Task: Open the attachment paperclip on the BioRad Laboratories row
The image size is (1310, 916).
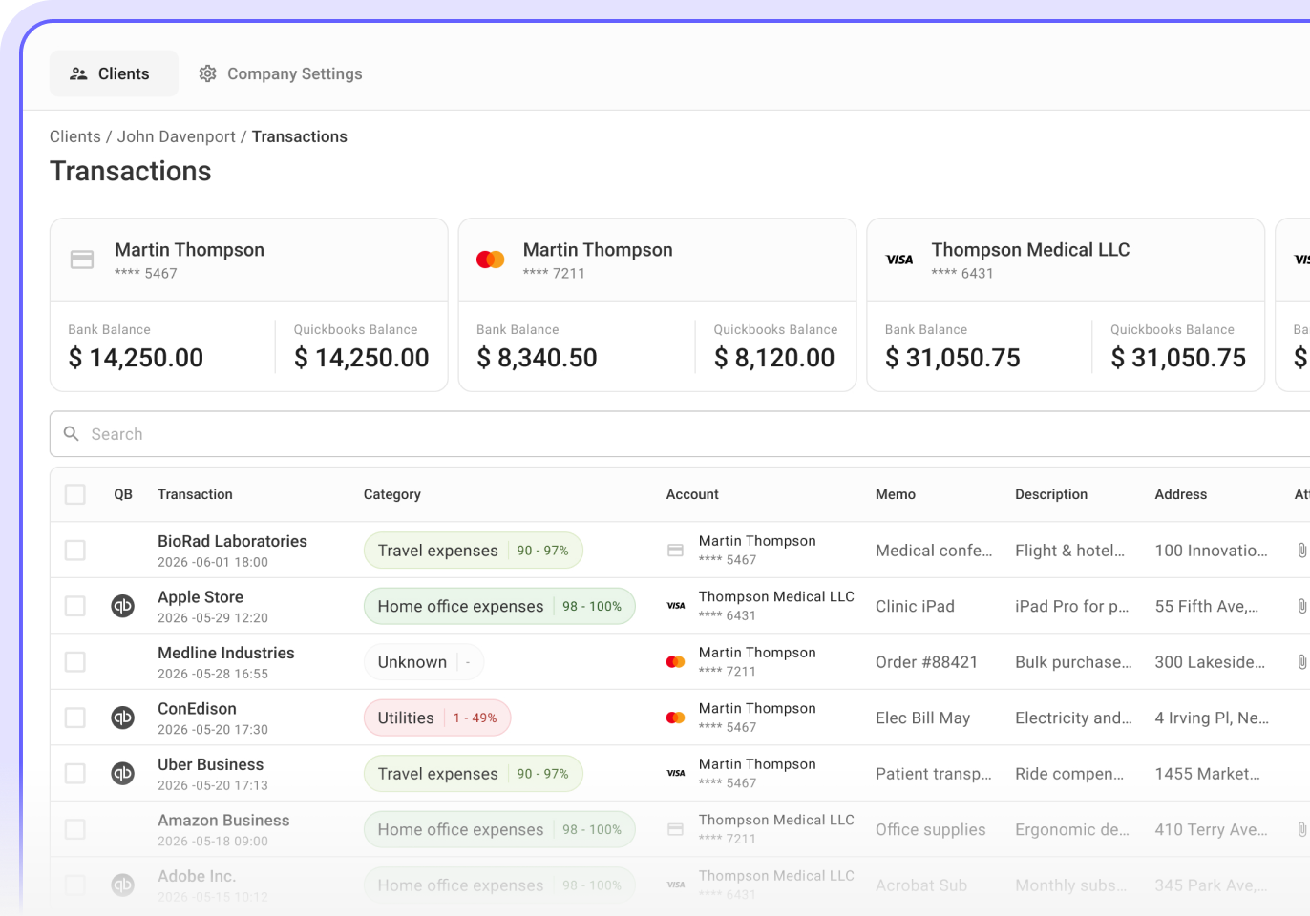Action: click(1301, 551)
